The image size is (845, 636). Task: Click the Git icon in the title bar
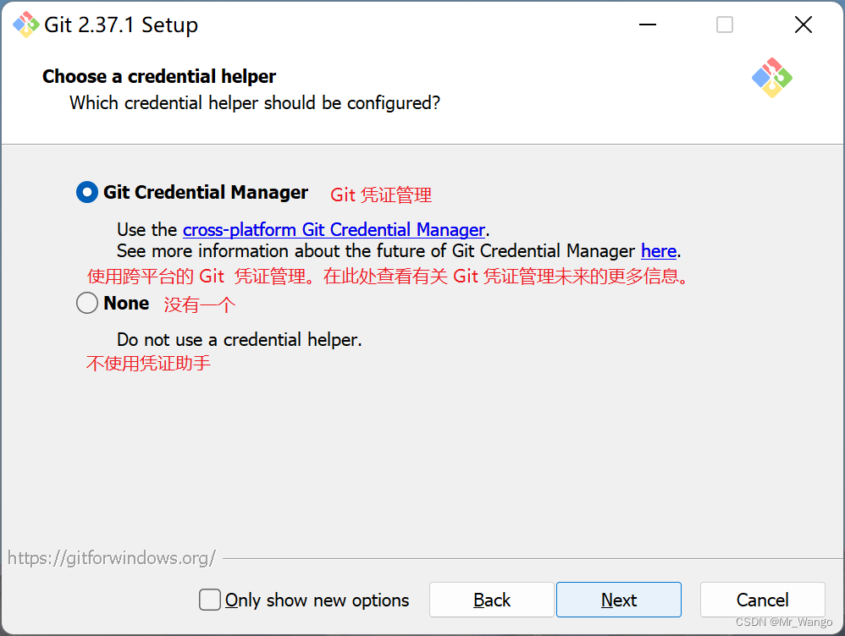pos(25,25)
